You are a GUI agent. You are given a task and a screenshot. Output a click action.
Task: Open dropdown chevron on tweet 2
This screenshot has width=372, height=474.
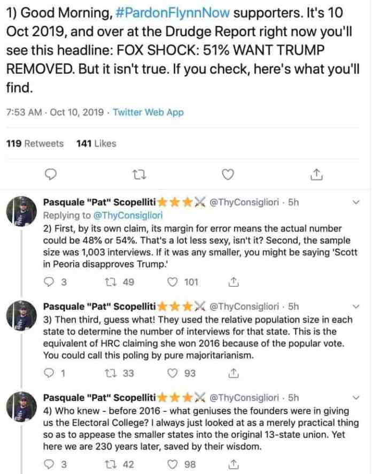[x=356, y=202]
